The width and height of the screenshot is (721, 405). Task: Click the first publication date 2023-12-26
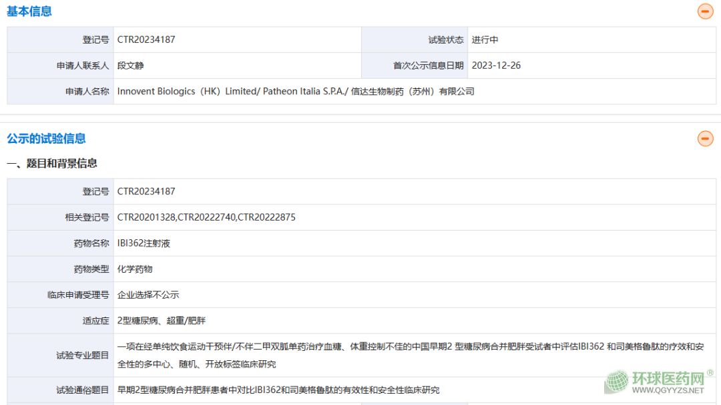click(x=496, y=65)
